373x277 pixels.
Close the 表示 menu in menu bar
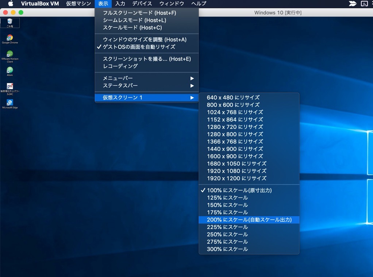[103, 3]
